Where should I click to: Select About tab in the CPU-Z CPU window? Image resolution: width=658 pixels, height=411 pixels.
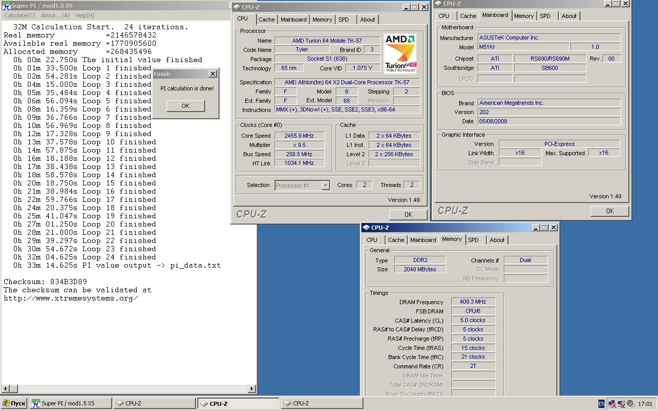[x=368, y=20]
